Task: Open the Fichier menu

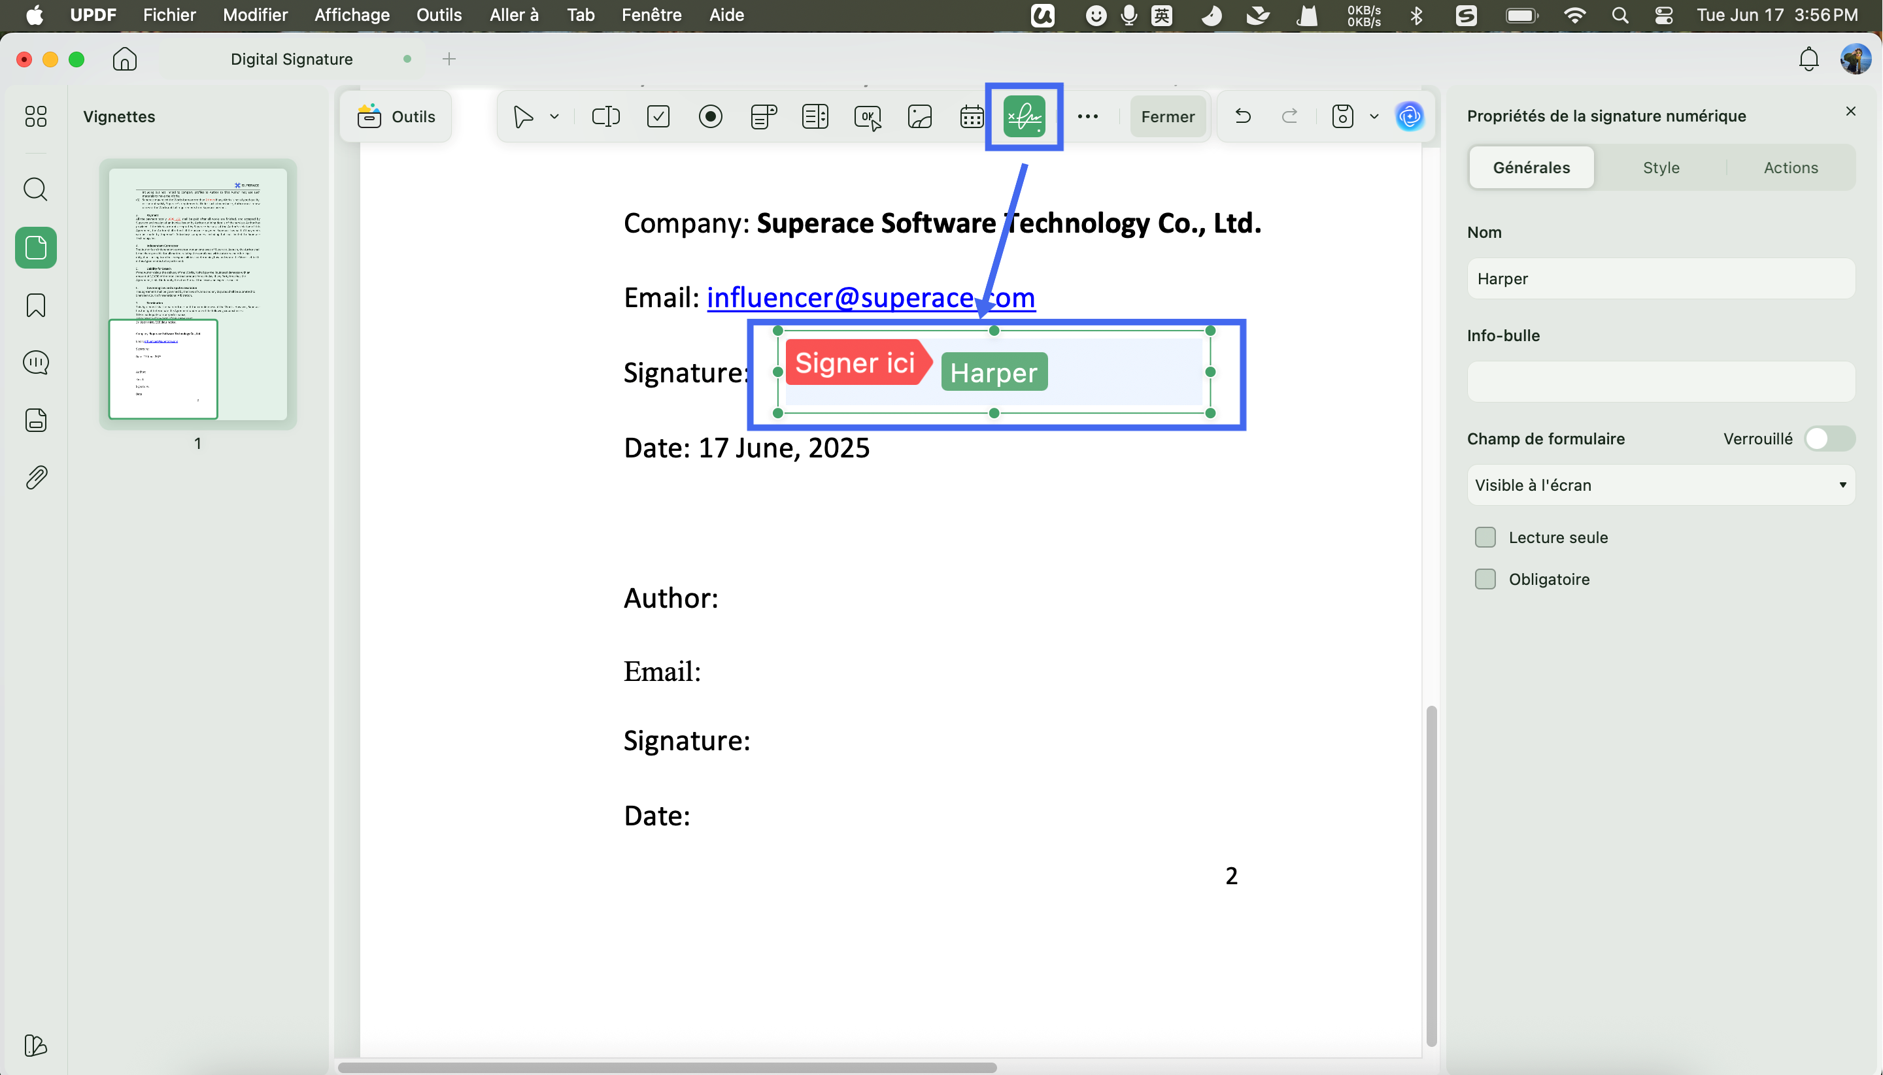Action: [169, 15]
